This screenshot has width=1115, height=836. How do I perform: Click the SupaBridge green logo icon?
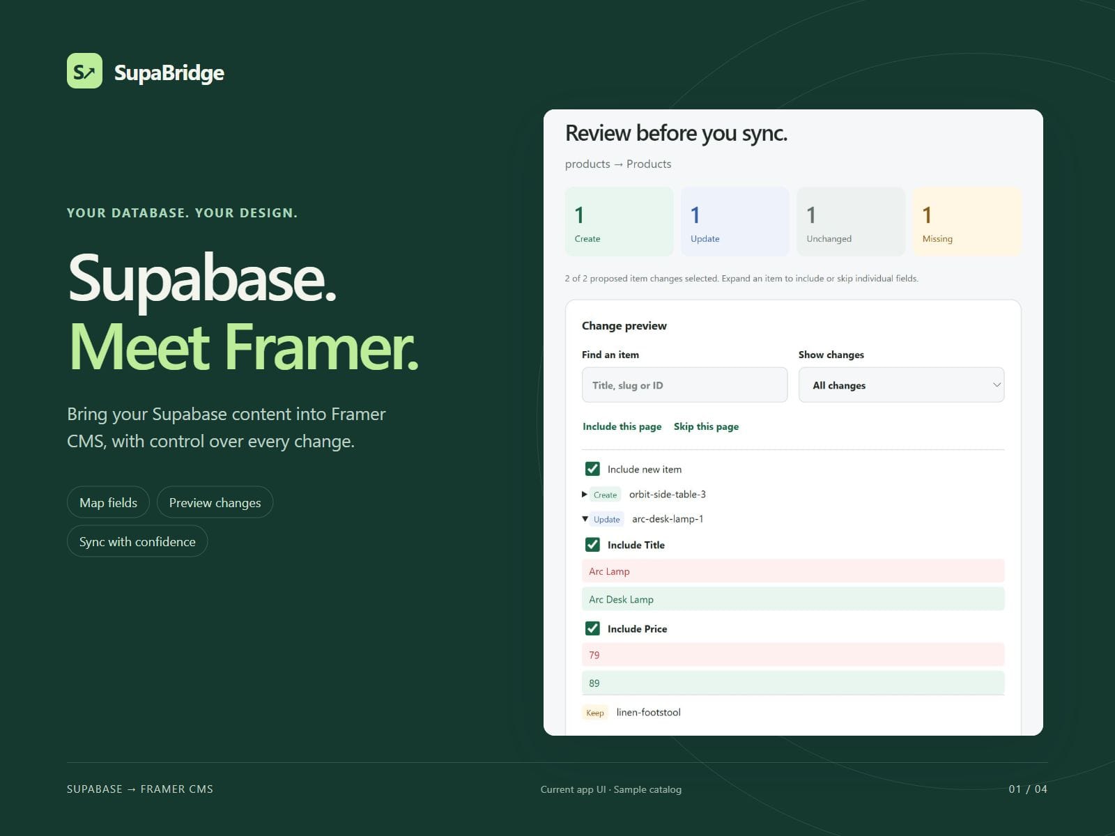84,71
